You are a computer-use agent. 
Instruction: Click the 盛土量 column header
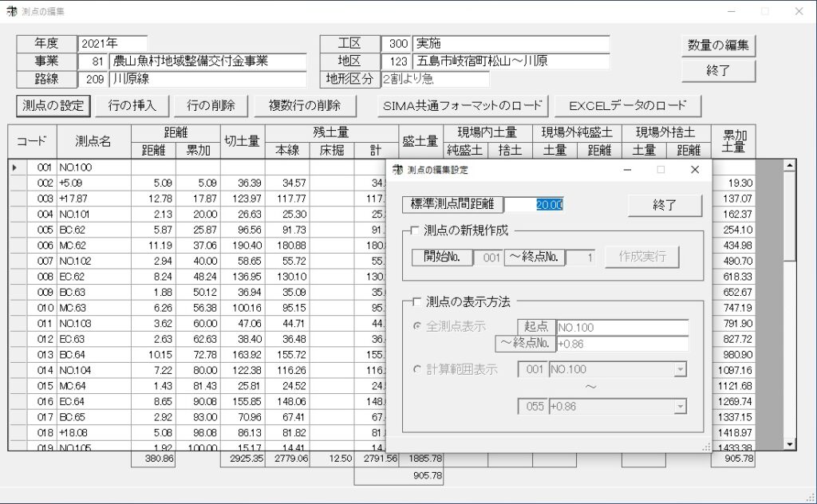tap(421, 141)
